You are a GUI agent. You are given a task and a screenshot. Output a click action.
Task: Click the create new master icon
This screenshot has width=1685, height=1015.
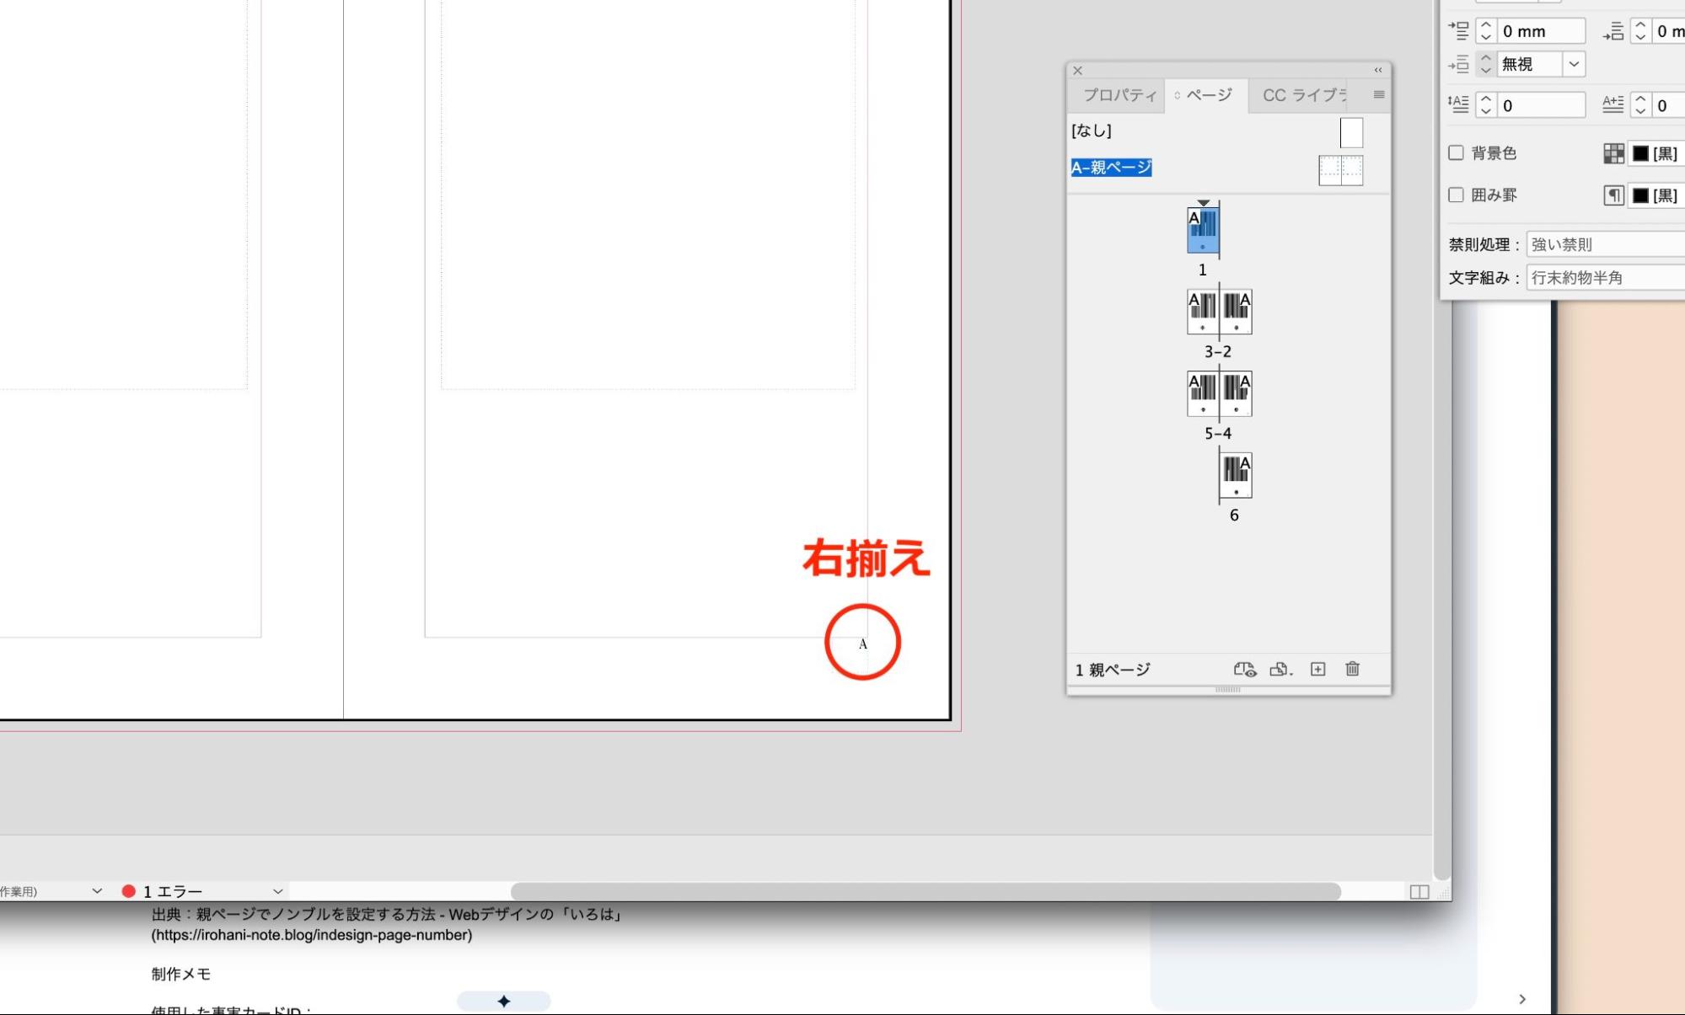1281,670
